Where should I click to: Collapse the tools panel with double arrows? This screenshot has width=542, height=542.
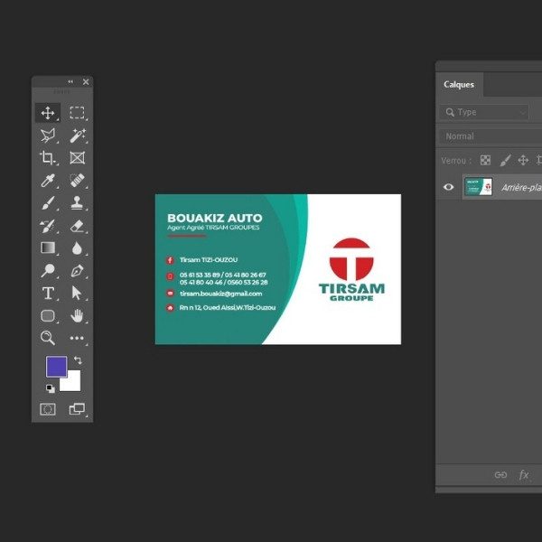(x=70, y=82)
